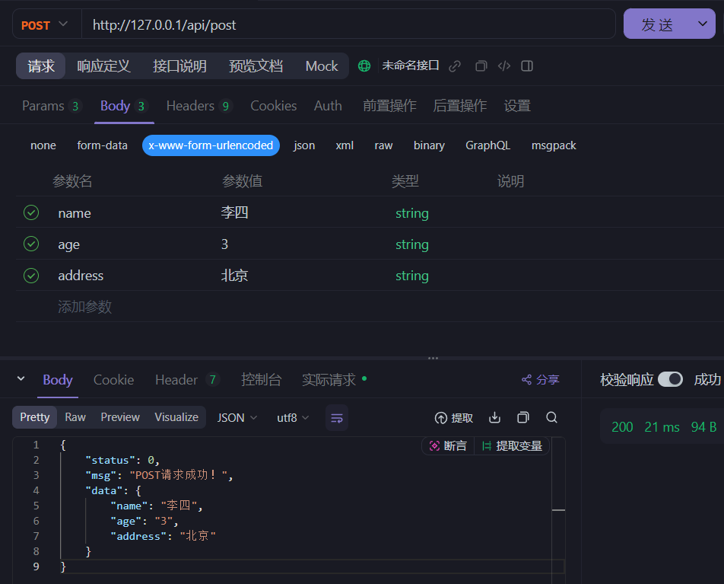Copy the interface link icon
Image resolution: width=724 pixels, height=584 pixels.
click(x=455, y=66)
